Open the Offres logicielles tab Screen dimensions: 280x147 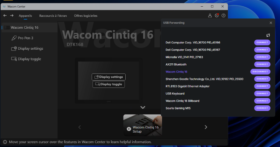tap(86, 16)
